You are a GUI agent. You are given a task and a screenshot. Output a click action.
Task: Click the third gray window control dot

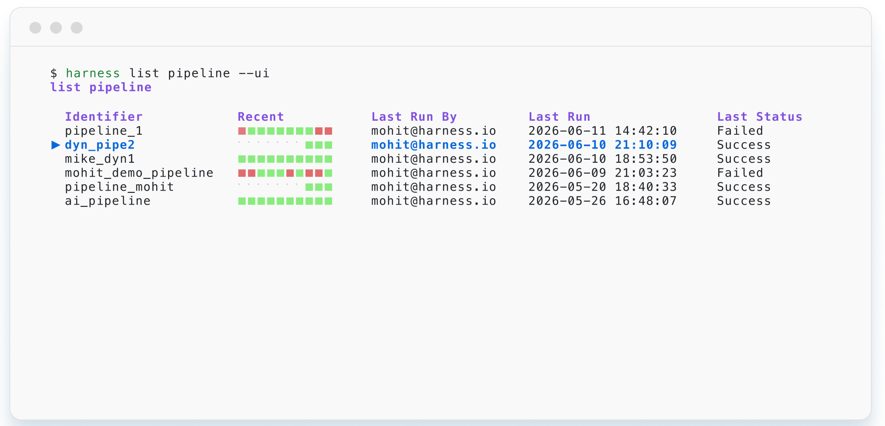[77, 28]
